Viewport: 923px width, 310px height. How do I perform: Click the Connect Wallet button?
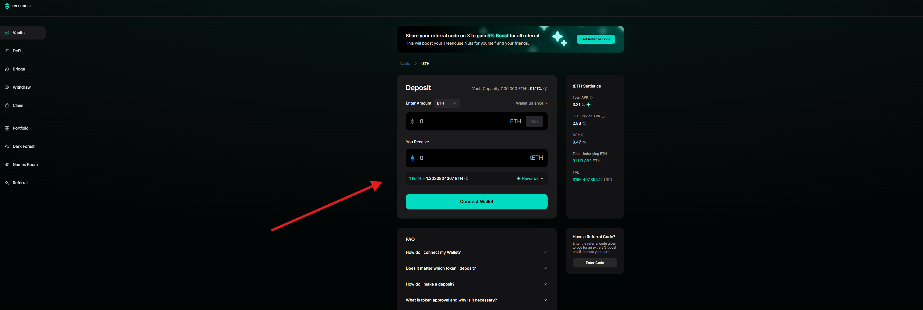476,202
